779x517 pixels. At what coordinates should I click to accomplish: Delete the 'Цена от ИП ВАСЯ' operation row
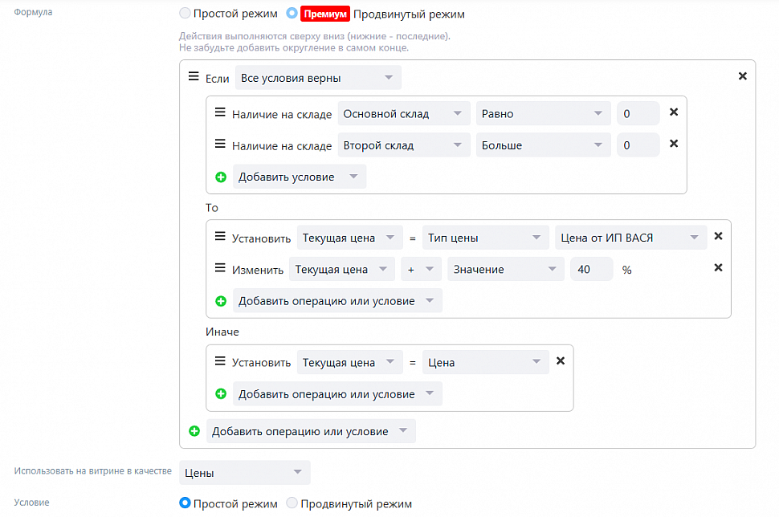(719, 236)
